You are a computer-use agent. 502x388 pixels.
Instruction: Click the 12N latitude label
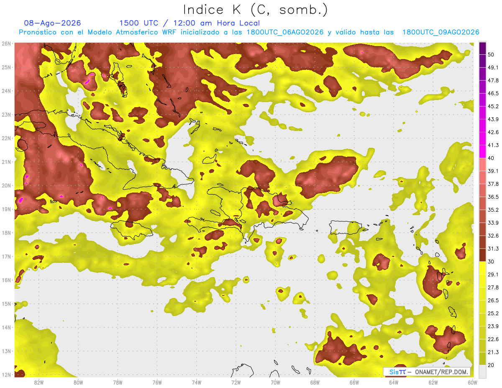[x=6, y=375]
